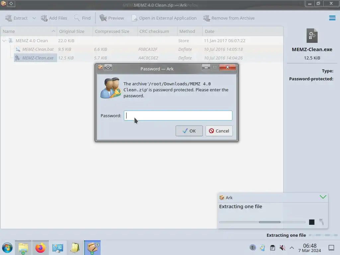Click 'A4C8CDE2' checksum value
Image resolution: width=340 pixels, height=255 pixels.
pos(148,58)
